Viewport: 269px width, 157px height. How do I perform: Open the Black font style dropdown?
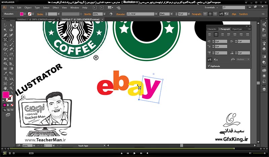[171, 14]
